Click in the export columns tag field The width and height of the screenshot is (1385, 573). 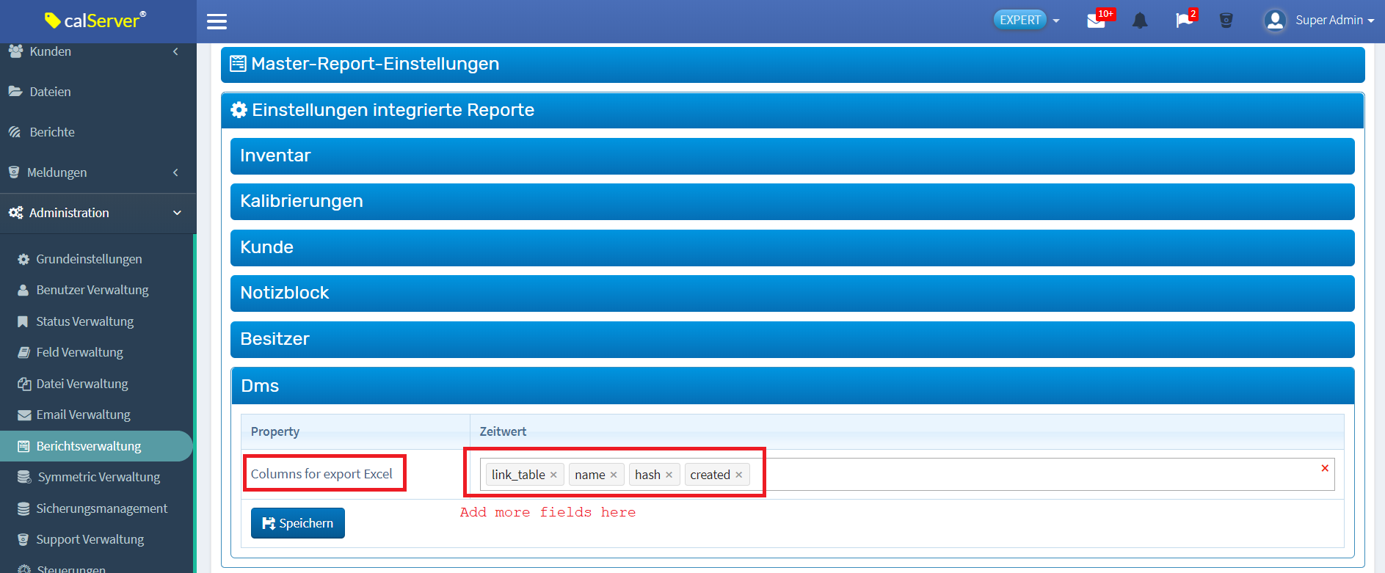pyautogui.click(x=907, y=475)
